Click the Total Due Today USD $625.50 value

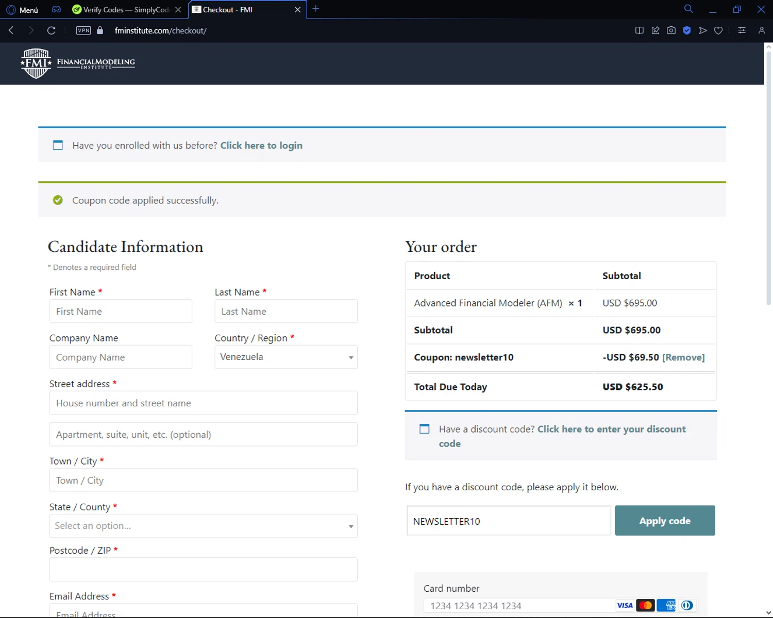[x=633, y=387]
